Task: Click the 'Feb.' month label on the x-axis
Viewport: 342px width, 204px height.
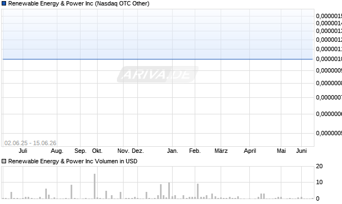Action: [195, 151]
